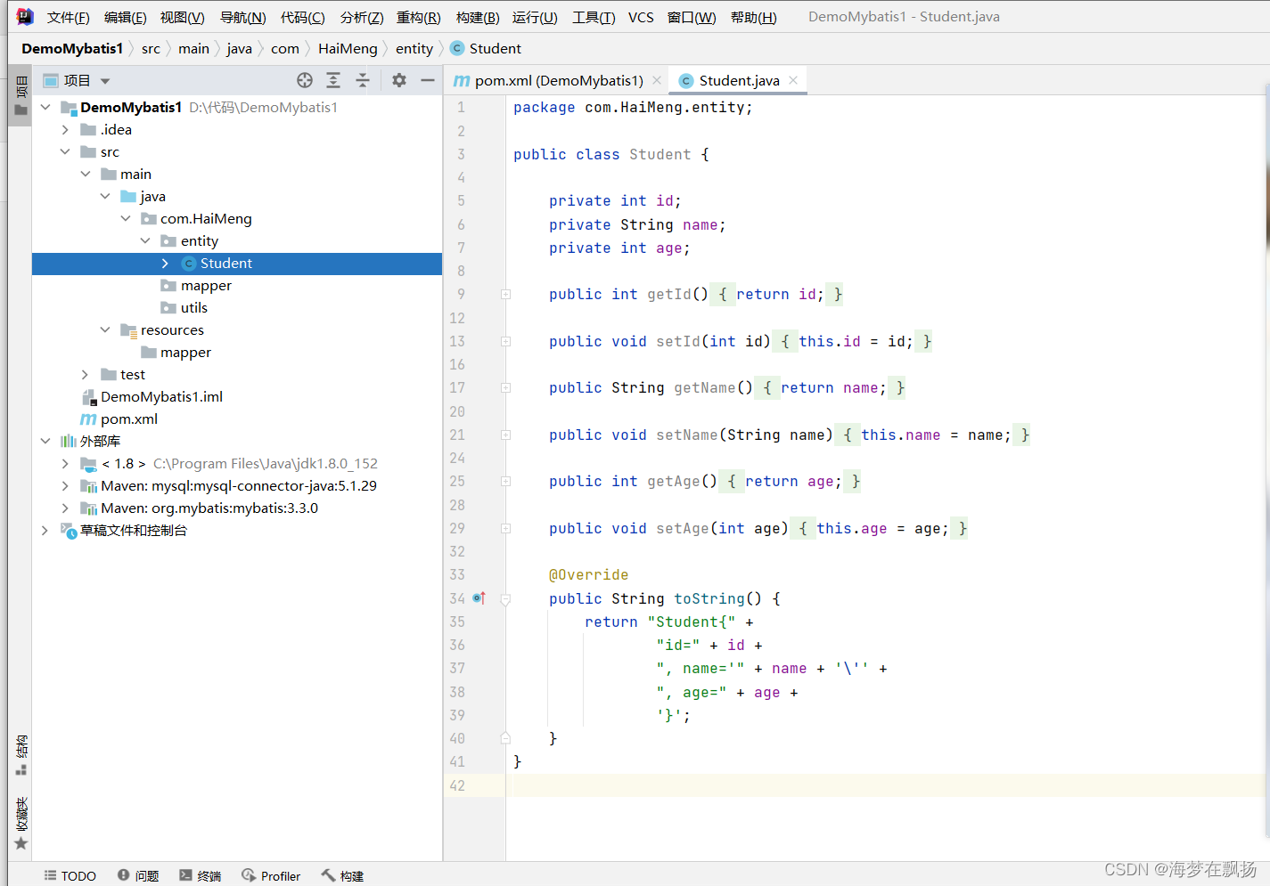
Task: Collapse the resources folder
Action: [105, 329]
